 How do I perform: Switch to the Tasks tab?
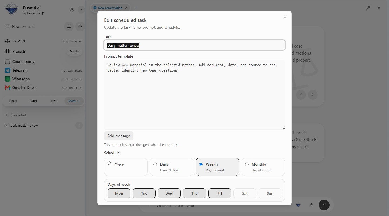tap(33, 101)
